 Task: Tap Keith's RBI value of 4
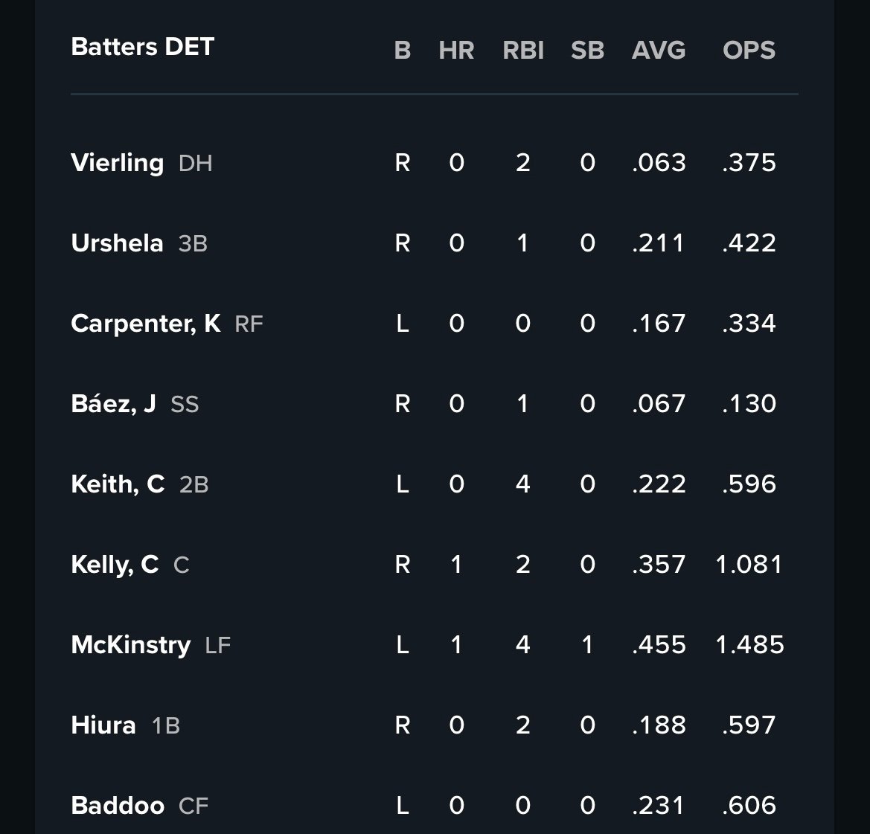click(523, 484)
